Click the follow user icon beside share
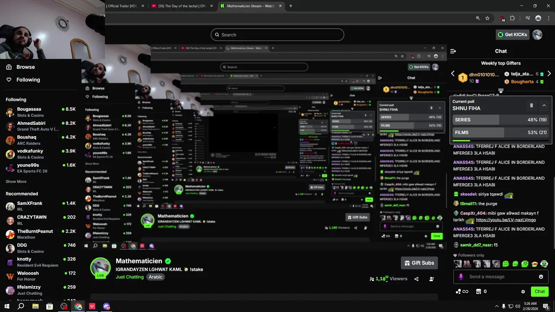 coord(431,279)
